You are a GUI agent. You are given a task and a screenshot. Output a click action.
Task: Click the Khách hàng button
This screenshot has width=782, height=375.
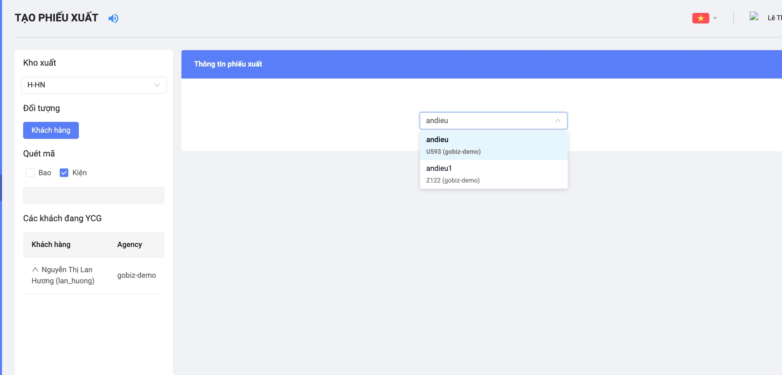tap(51, 130)
